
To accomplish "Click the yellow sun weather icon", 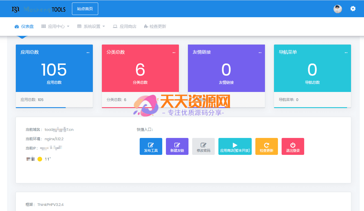I will [x=40, y=159].
